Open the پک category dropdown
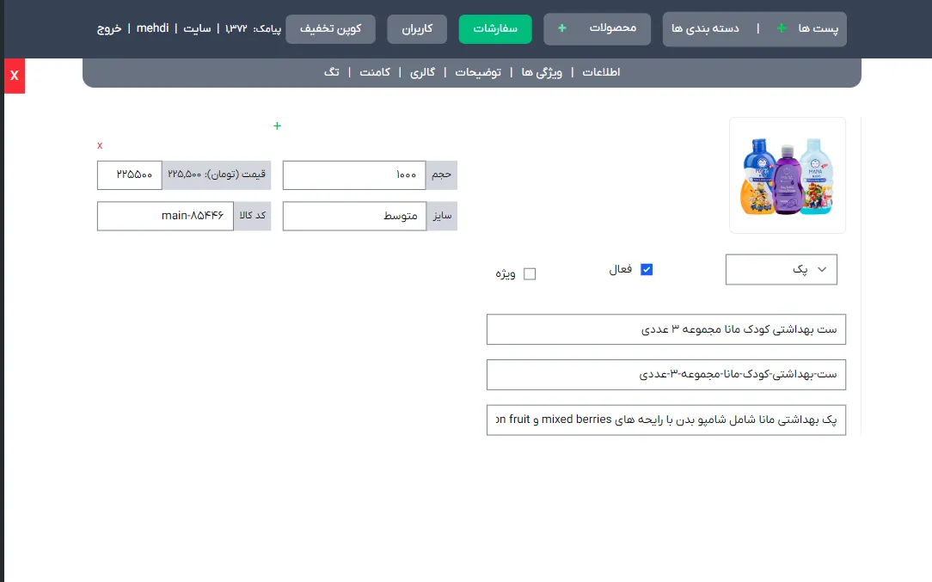The height and width of the screenshot is (582, 932). coord(781,269)
